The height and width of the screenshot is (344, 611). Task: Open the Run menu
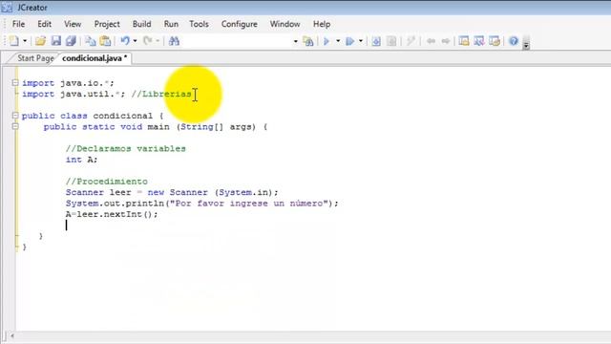tap(171, 24)
